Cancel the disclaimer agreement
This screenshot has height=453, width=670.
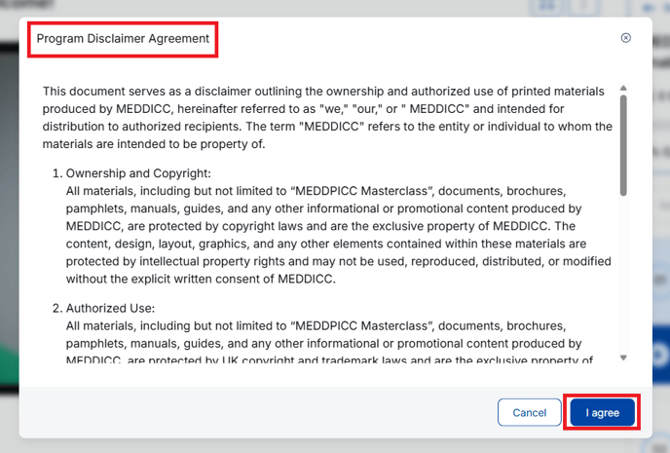[x=529, y=412]
